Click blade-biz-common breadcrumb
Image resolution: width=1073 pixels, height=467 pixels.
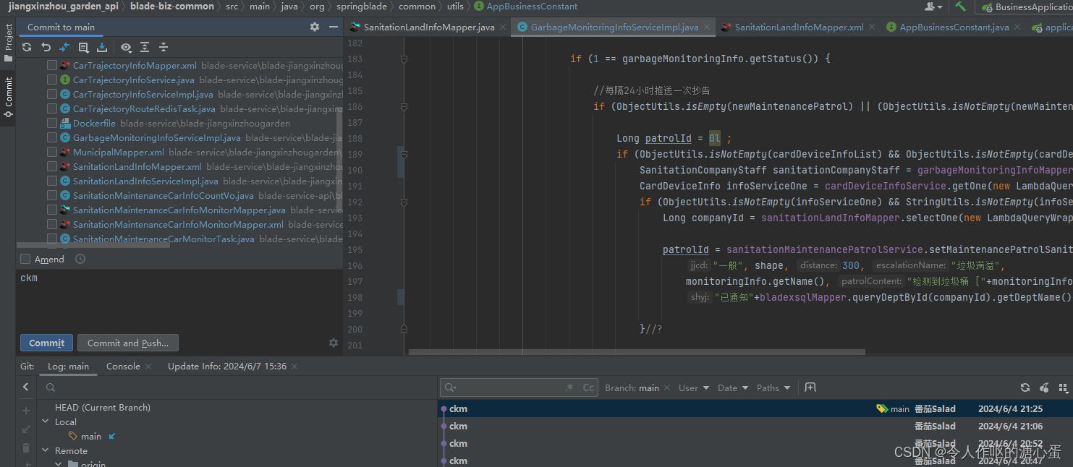[172, 7]
